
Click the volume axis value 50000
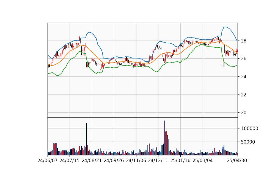pyautogui.click(x=248, y=142)
